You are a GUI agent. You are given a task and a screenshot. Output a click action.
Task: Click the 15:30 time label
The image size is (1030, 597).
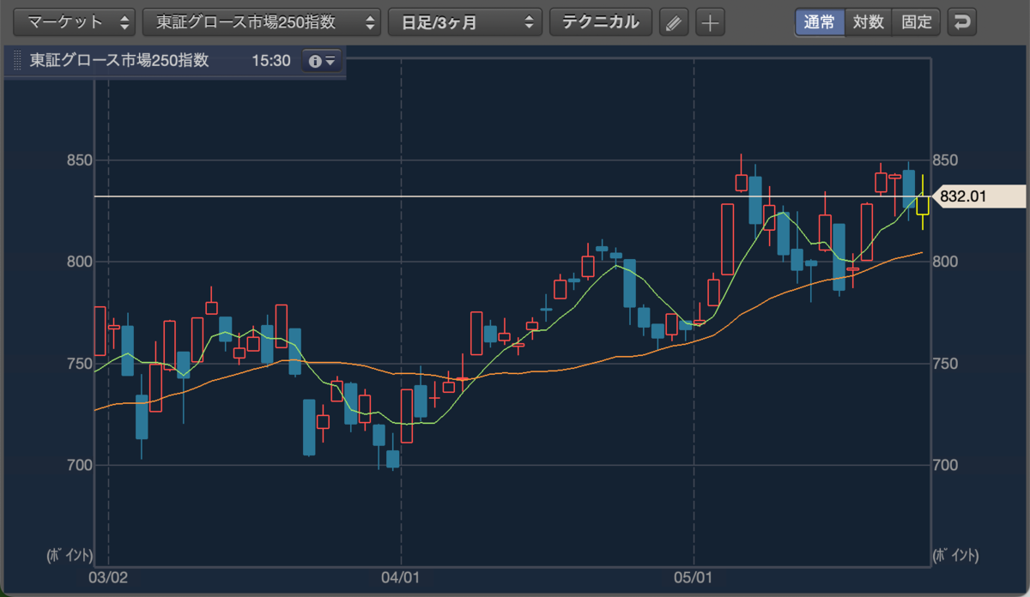271,62
